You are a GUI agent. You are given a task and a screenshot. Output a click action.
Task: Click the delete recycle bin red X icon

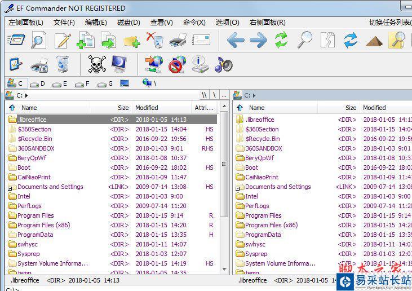155,40
